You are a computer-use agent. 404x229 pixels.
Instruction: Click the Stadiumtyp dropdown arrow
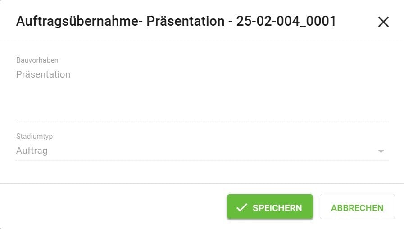[x=381, y=151]
